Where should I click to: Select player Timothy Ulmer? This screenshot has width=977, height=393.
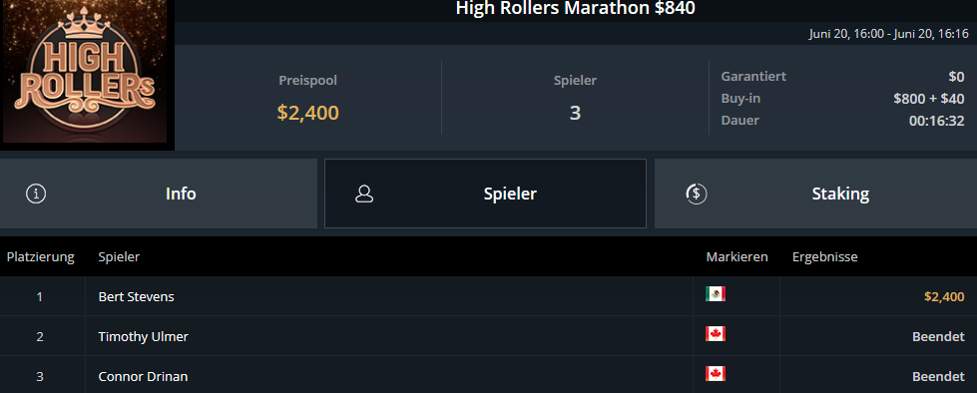click(x=144, y=337)
